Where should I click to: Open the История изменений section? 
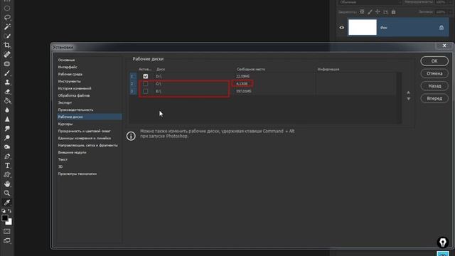coord(75,88)
